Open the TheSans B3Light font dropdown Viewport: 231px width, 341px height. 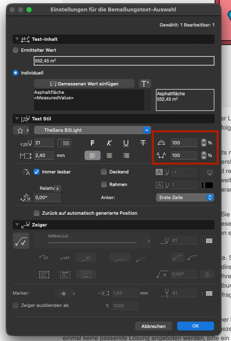[92, 130]
